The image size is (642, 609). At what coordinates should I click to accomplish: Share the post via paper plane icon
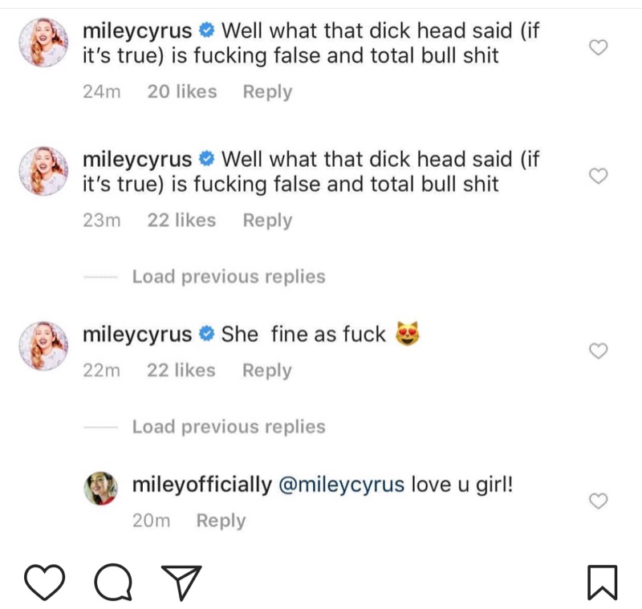coord(182,581)
